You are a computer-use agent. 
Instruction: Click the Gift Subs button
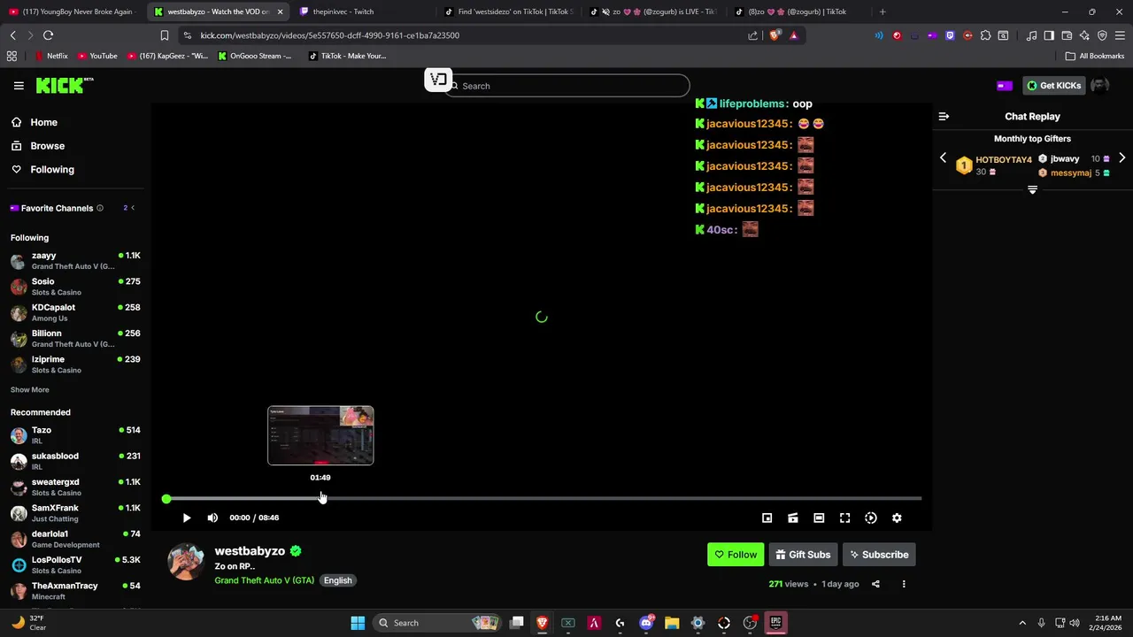pos(803,555)
